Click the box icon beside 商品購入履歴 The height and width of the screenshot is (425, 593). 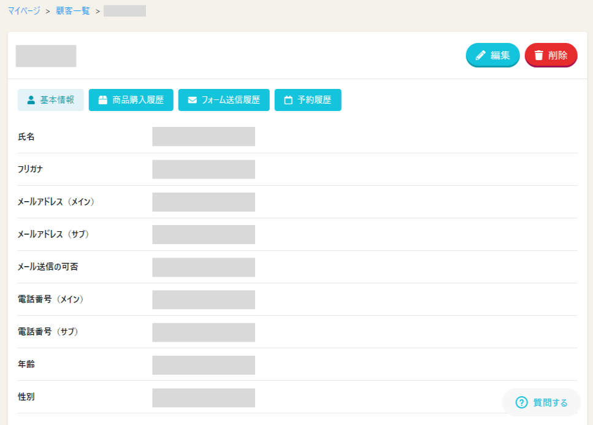click(x=103, y=100)
